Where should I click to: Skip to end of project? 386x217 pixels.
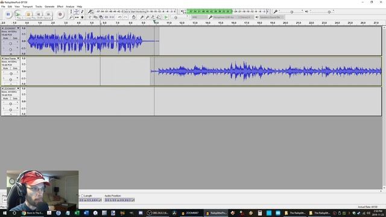48,14
